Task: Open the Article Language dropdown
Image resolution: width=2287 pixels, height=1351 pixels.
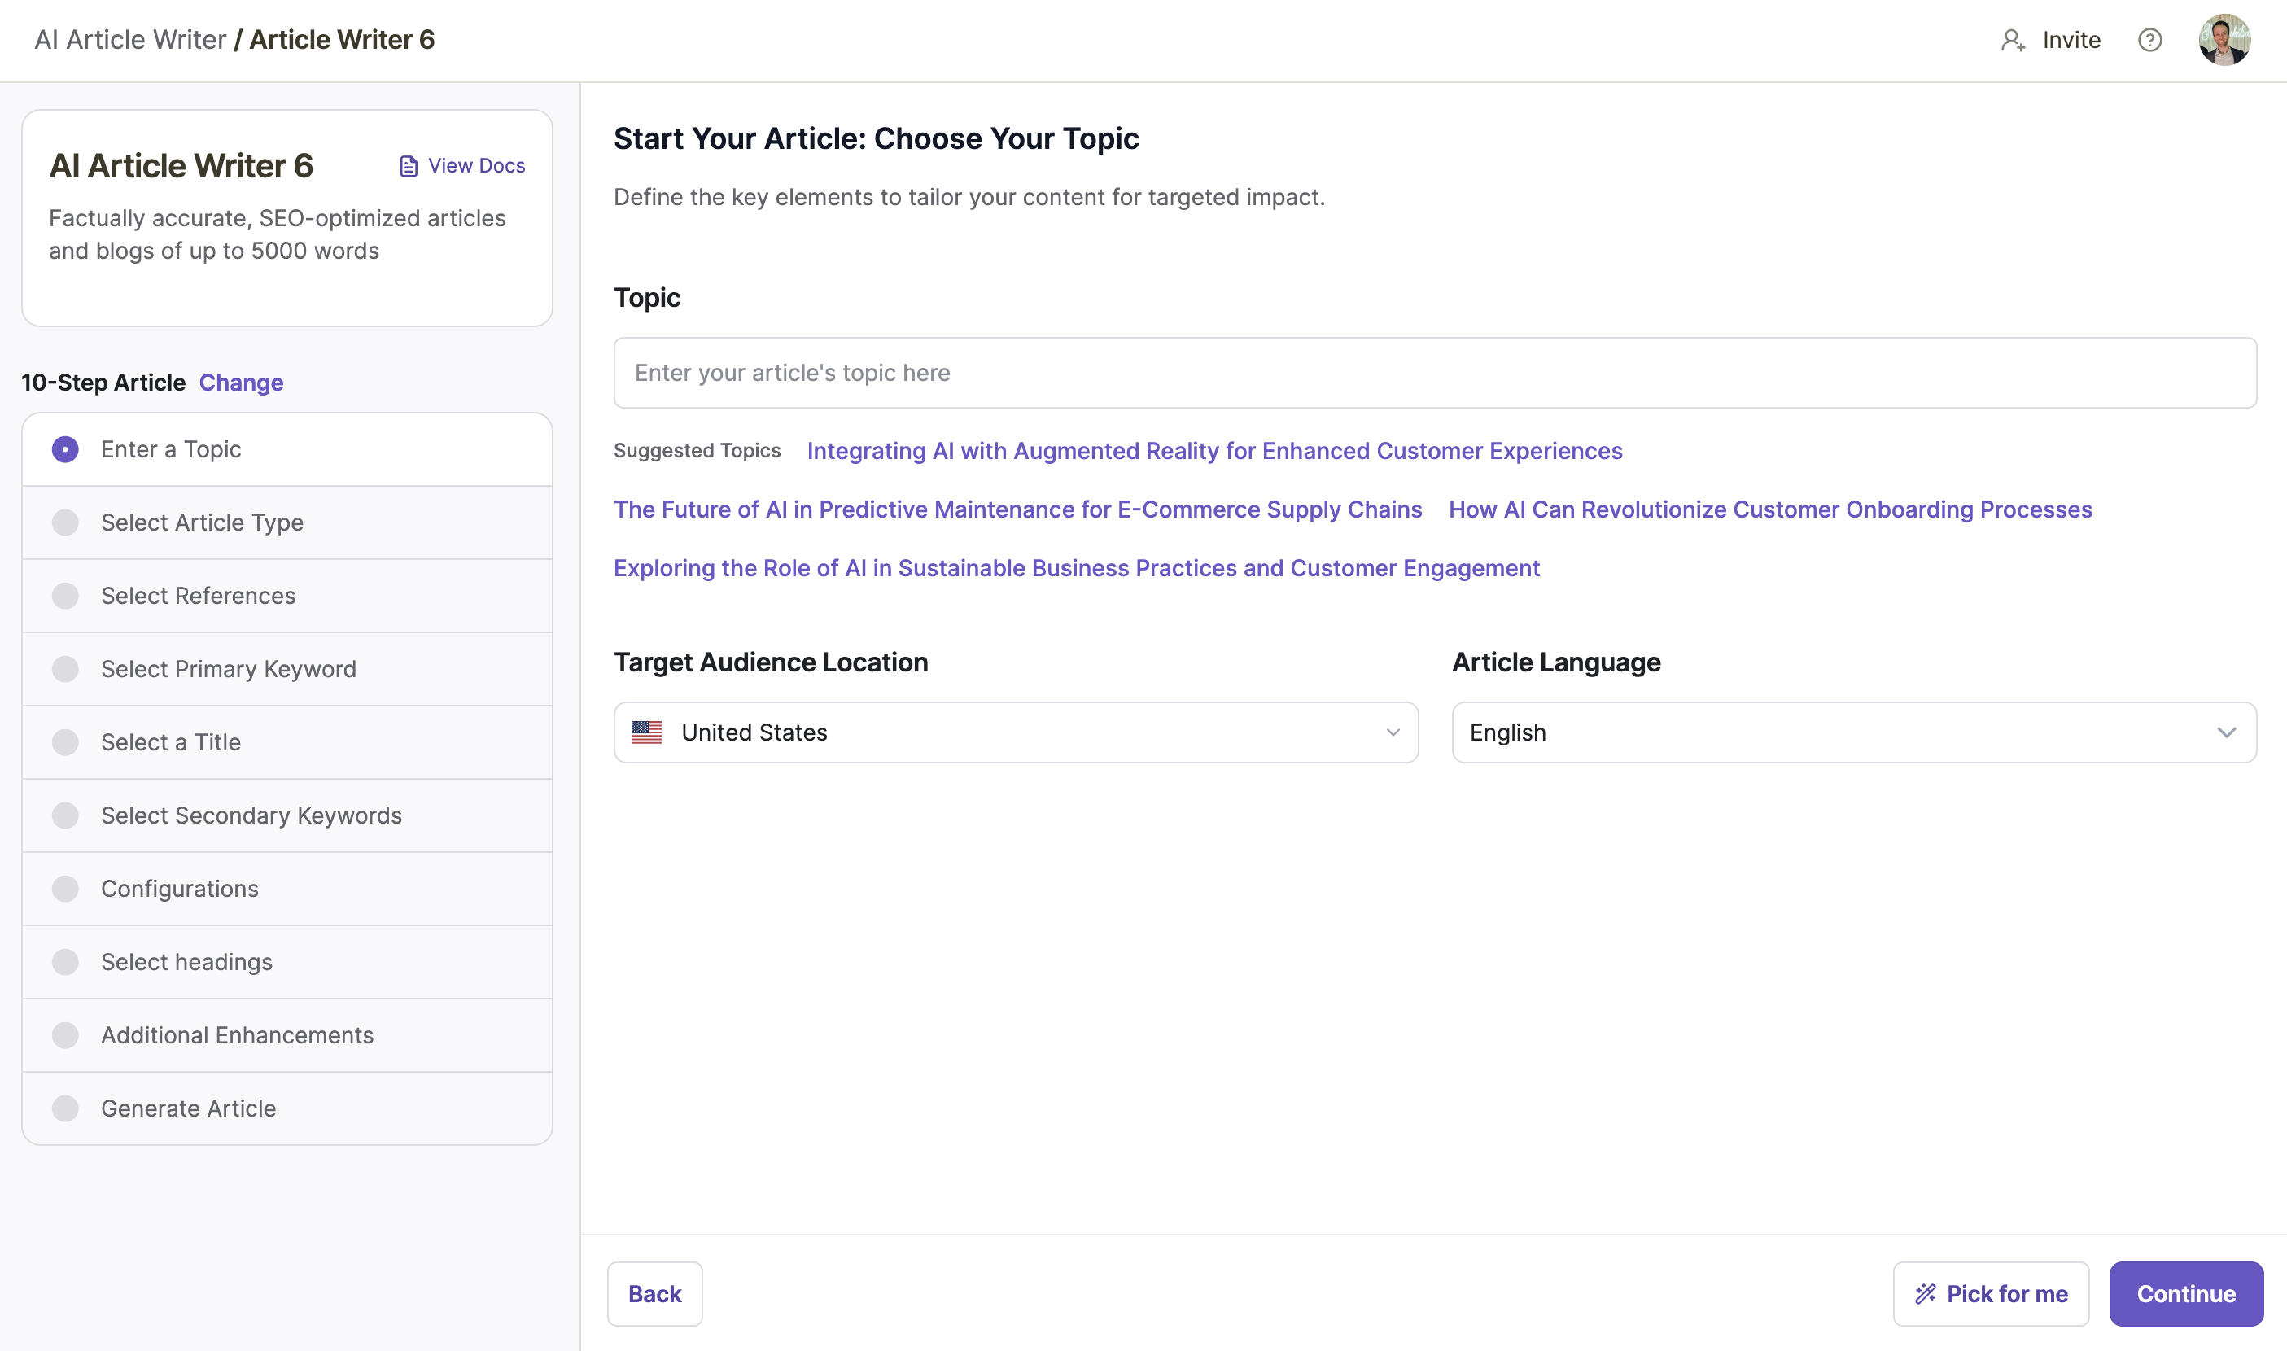Action: point(1854,732)
